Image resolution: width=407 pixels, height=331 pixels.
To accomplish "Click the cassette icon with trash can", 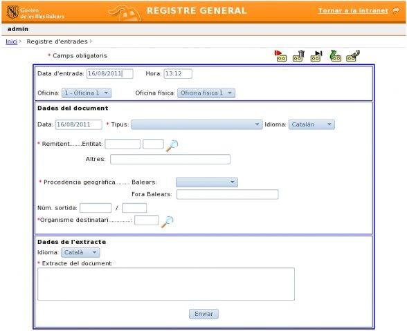I will click(298, 56).
